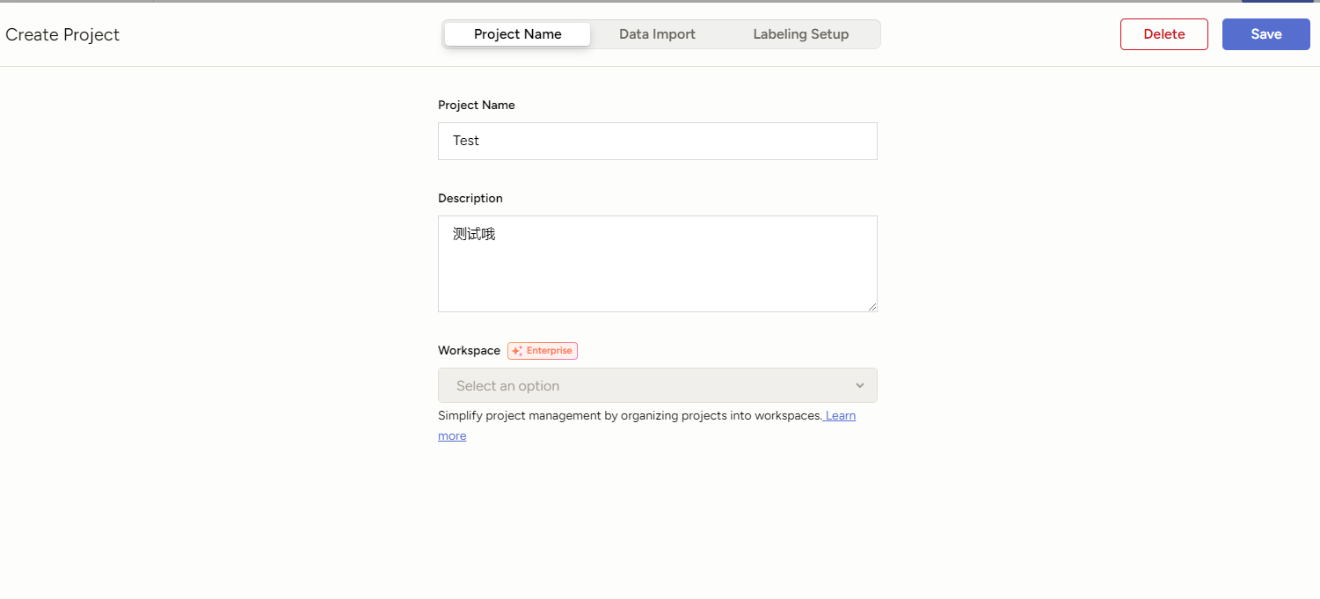Click the 'Project Name' field label
Viewport: 1320px width, 599px height.
[x=476, y=105]
